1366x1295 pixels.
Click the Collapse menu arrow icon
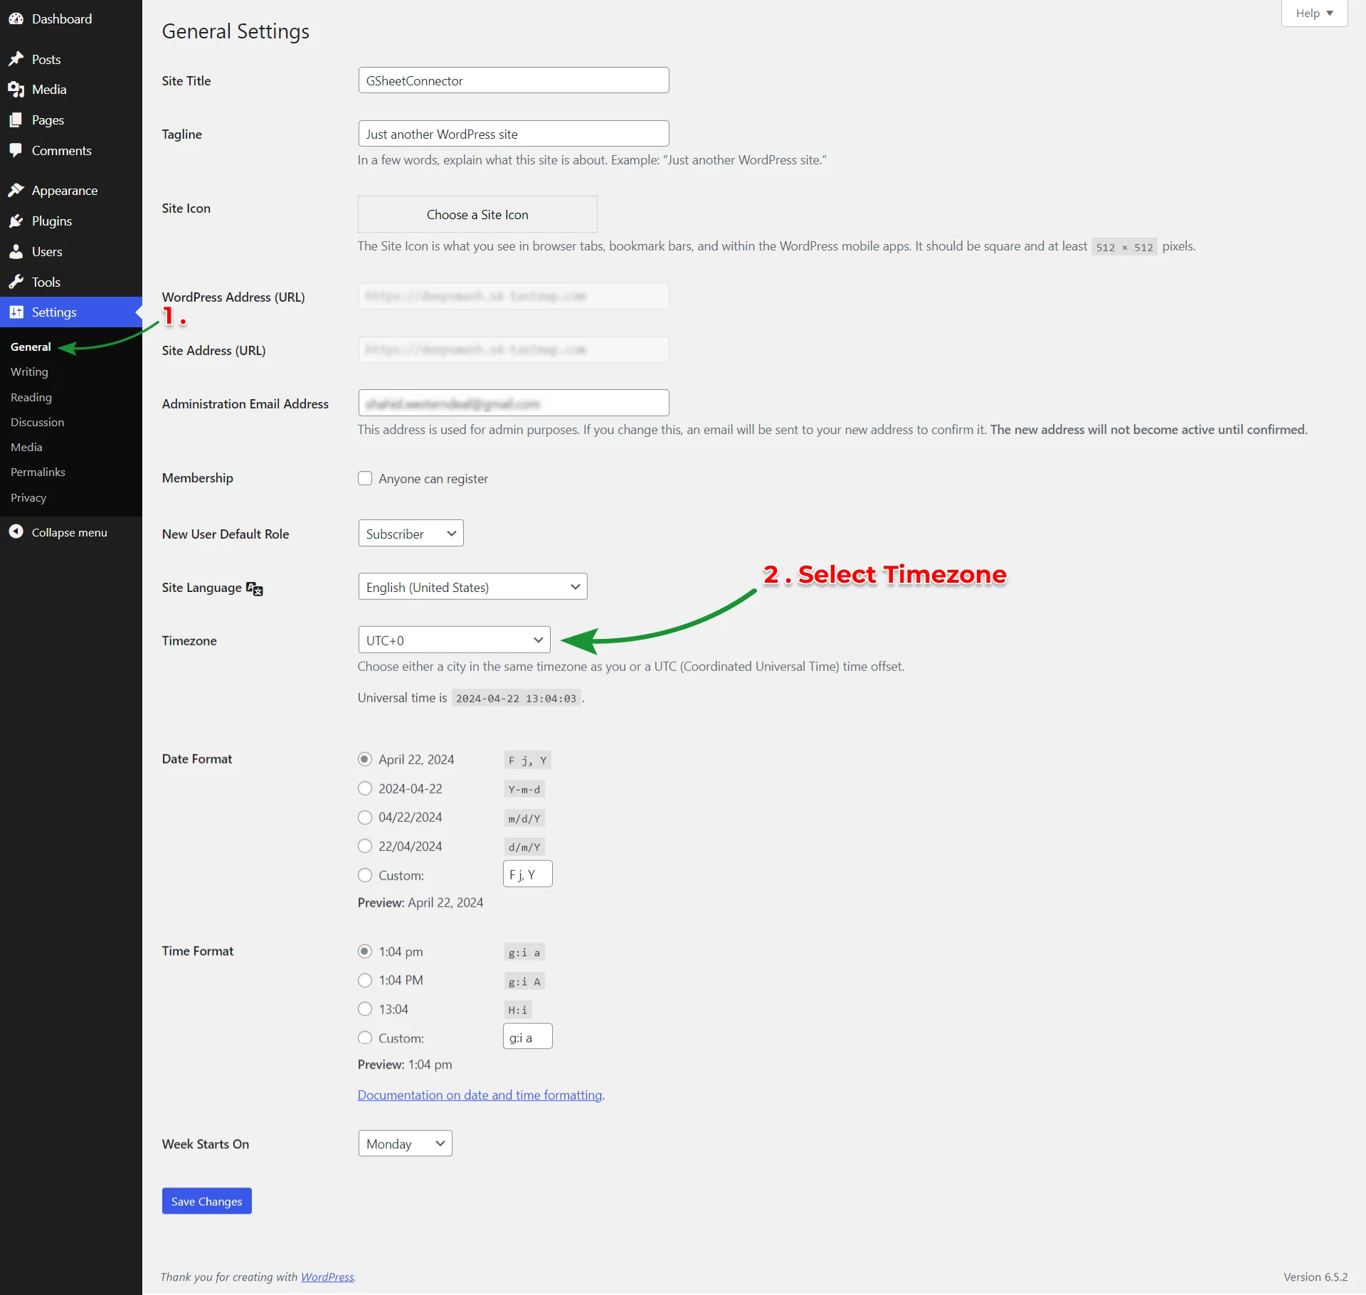click(16, 532)
